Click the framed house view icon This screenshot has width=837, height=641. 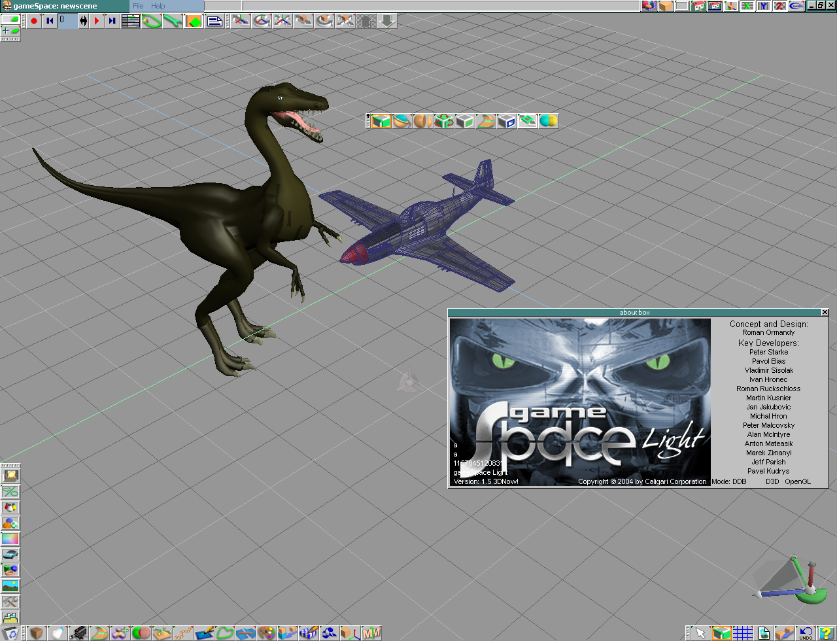coord(715,6)
